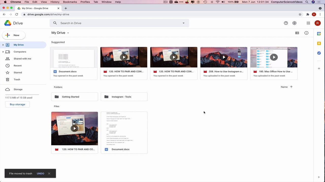Reload the page in Chrome
Screen dimensions: 325x182
(x=17, y=14)
